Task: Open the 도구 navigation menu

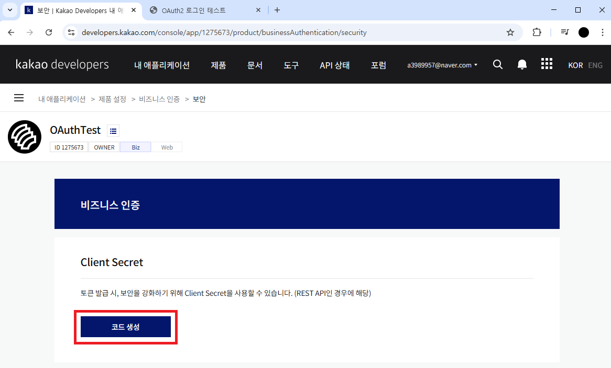Action: (291, 65)
